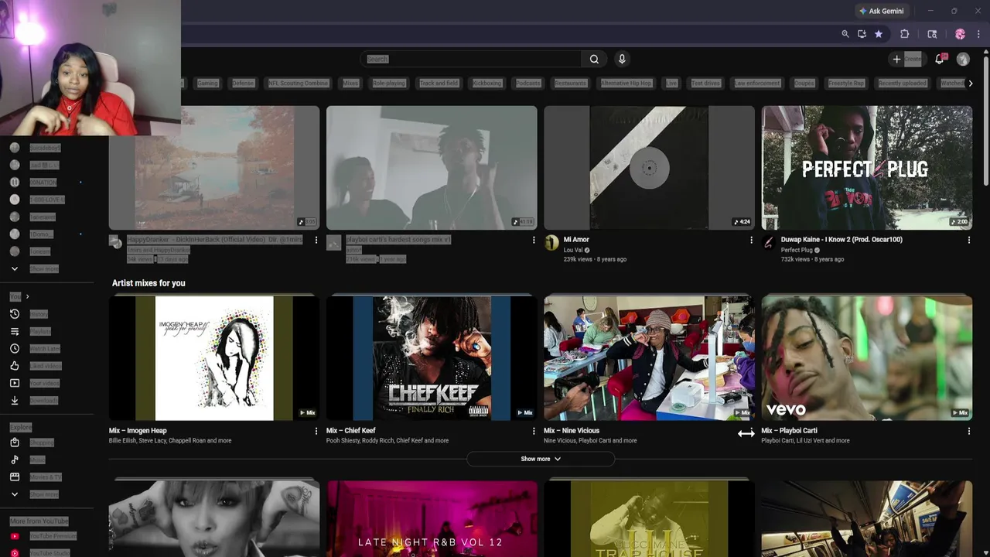The height and width of the screenshot is (557, 990).
Task: Open the Mix – Playboi Carti title
Action: (789, 430)
